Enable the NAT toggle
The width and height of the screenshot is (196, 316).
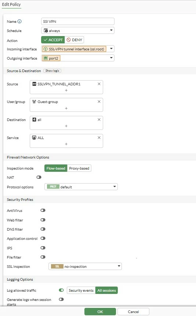pyautogui.click(x=39, y=177)
